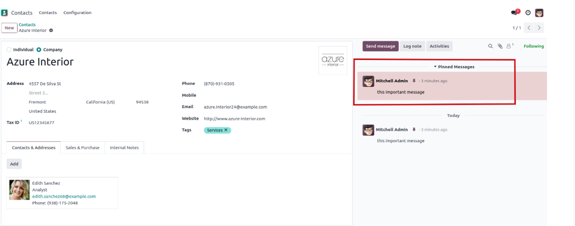
Task: Select the Company radio button
Action: pyautogui.click(x=39, y=50)
